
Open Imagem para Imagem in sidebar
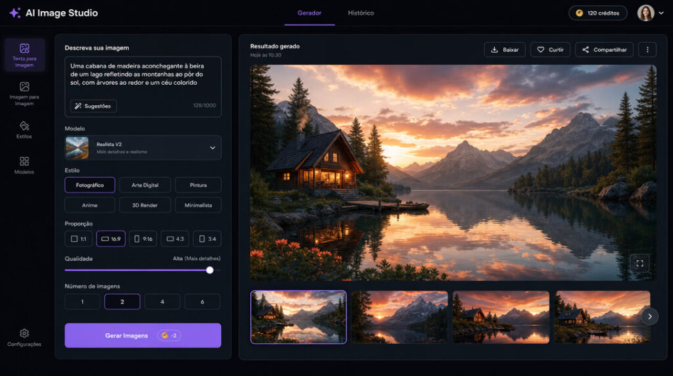click(24, 93)
